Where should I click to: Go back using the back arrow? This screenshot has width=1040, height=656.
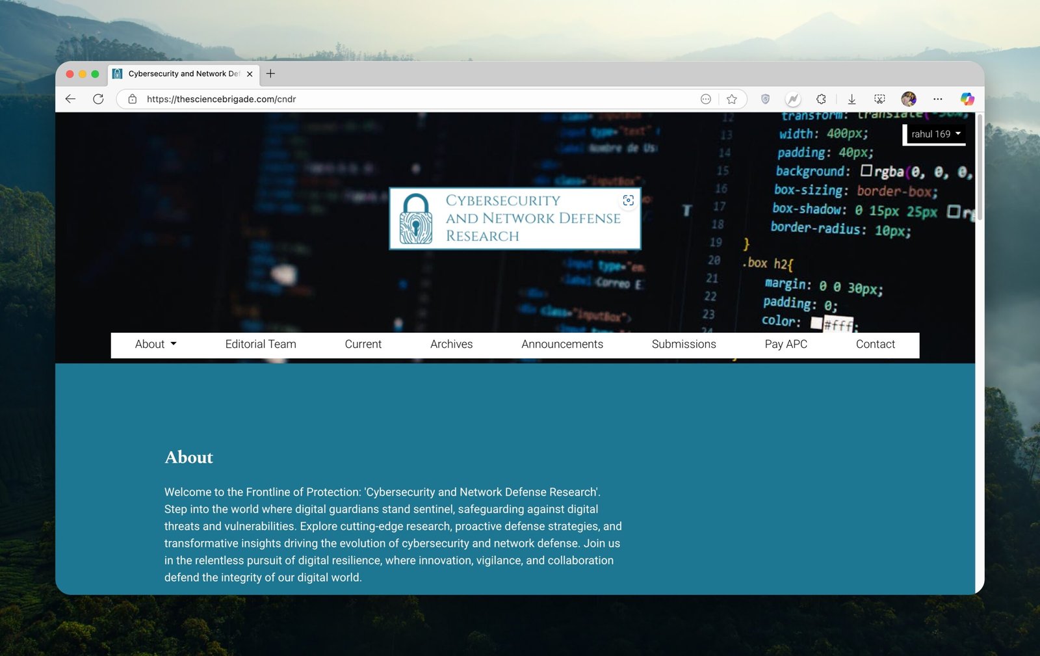click(x=71, y=99)
